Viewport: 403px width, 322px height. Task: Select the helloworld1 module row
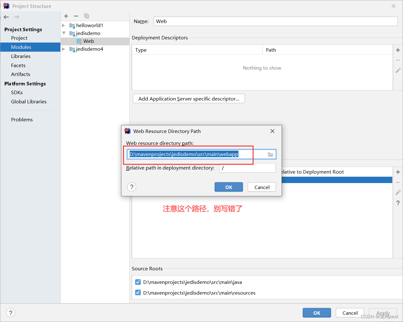(x=95, y=25)
